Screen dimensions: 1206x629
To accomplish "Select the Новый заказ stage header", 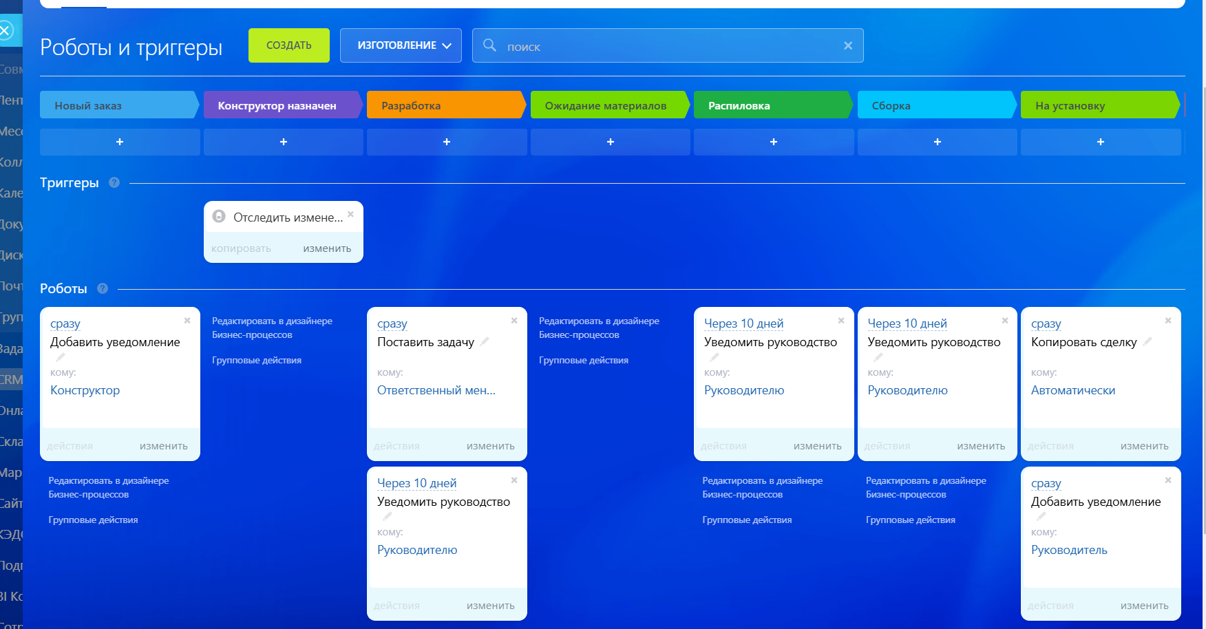I will coord(120,105).
